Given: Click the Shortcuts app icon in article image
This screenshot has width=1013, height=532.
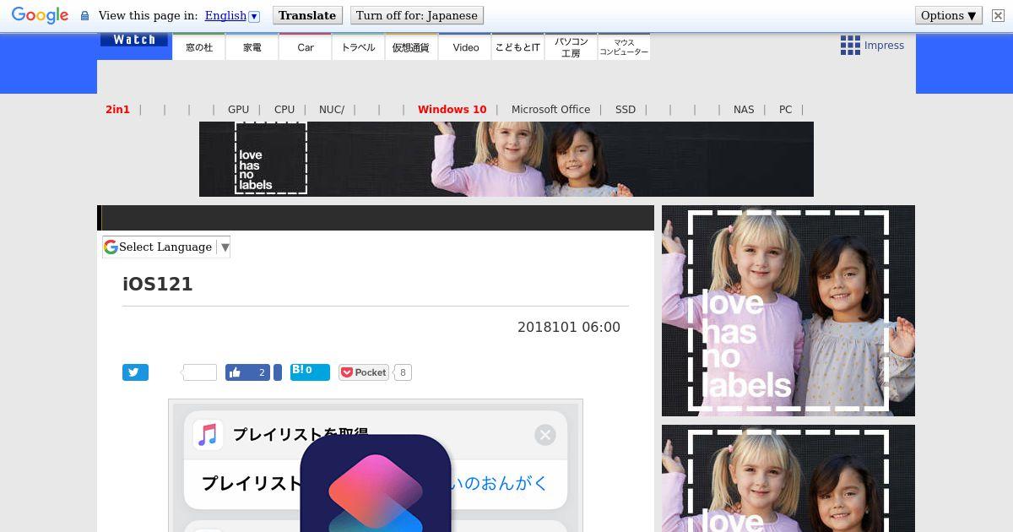Looking at the screenshot, I should [376, 484].
